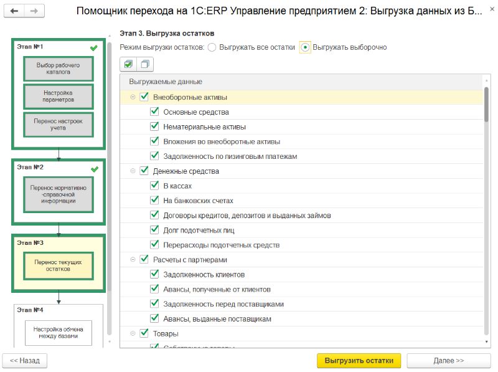Select the Выбор рабочего каталога step

(59, 69)
